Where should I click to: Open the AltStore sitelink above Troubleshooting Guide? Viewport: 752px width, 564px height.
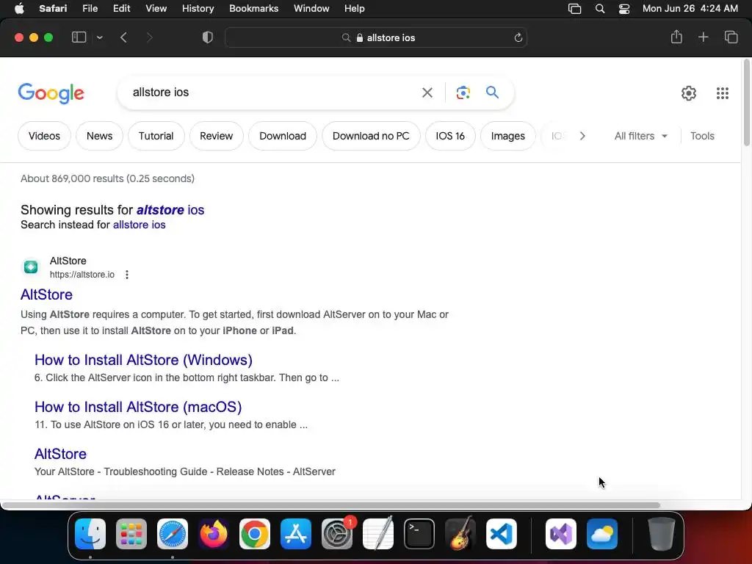60,454
